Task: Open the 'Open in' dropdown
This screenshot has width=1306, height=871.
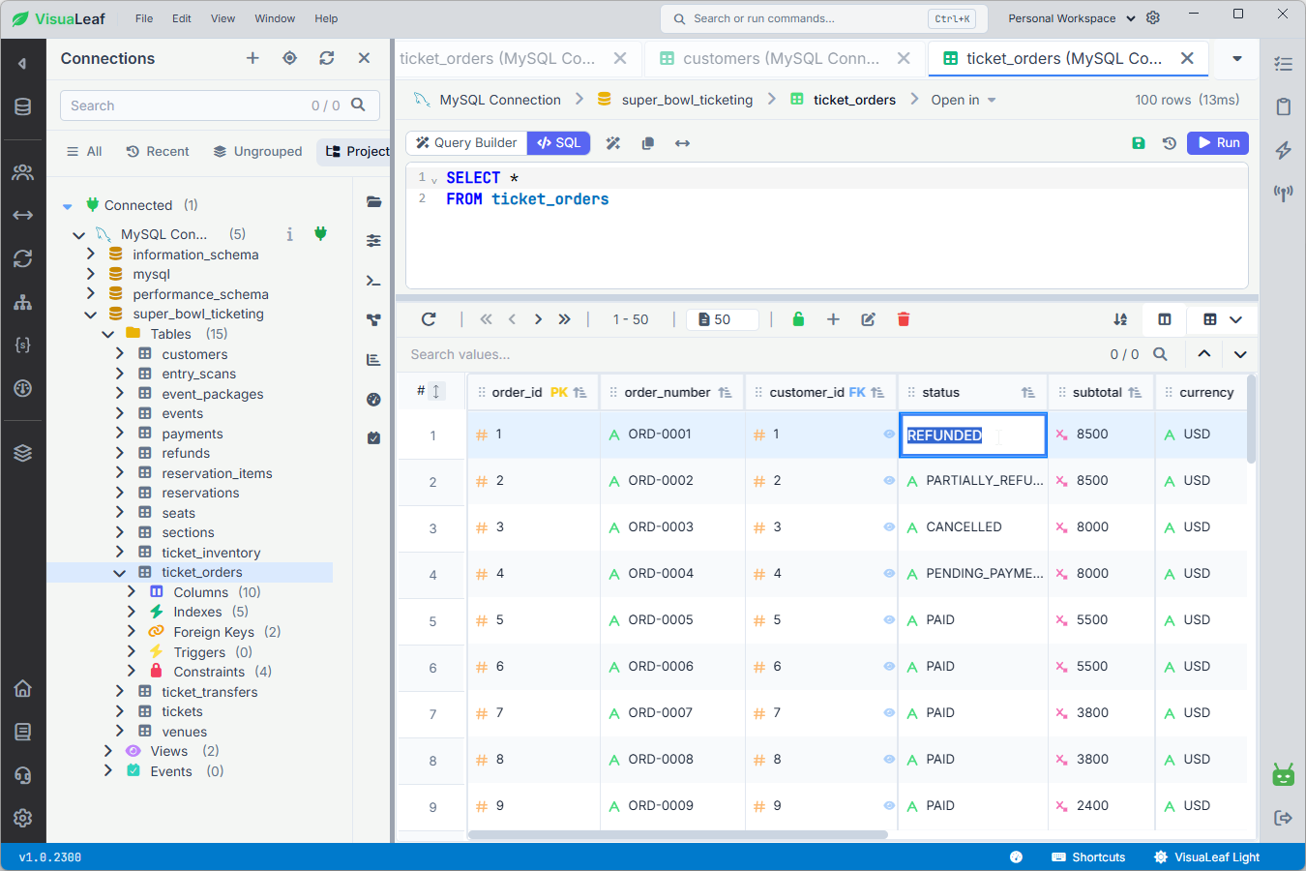Action: 964,100
